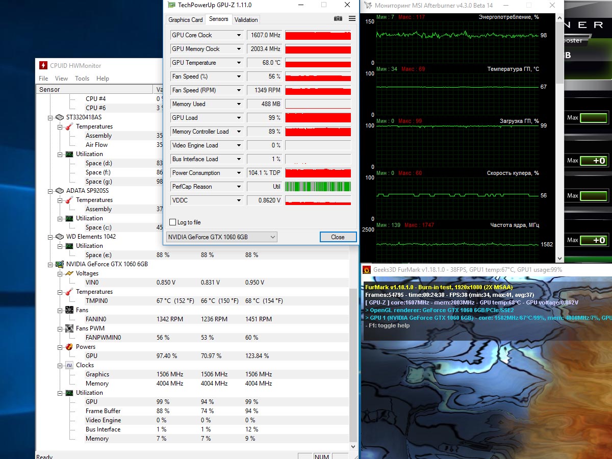
Task: Click the +0 Max button below the first Max box
Action: pyautogui.click(x=594, y=161)
